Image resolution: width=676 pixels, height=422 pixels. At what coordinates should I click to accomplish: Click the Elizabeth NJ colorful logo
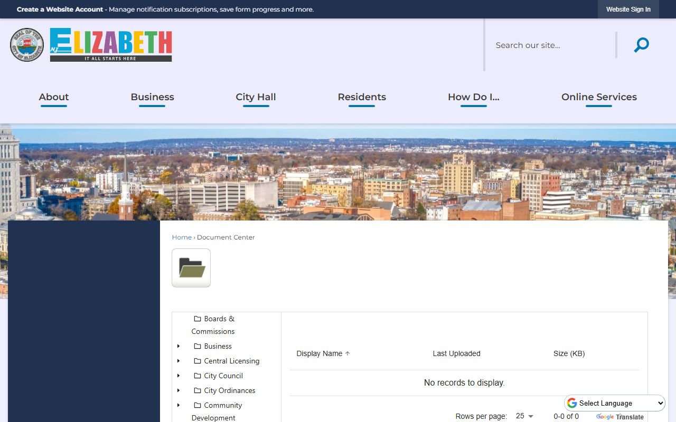[111, 45]
